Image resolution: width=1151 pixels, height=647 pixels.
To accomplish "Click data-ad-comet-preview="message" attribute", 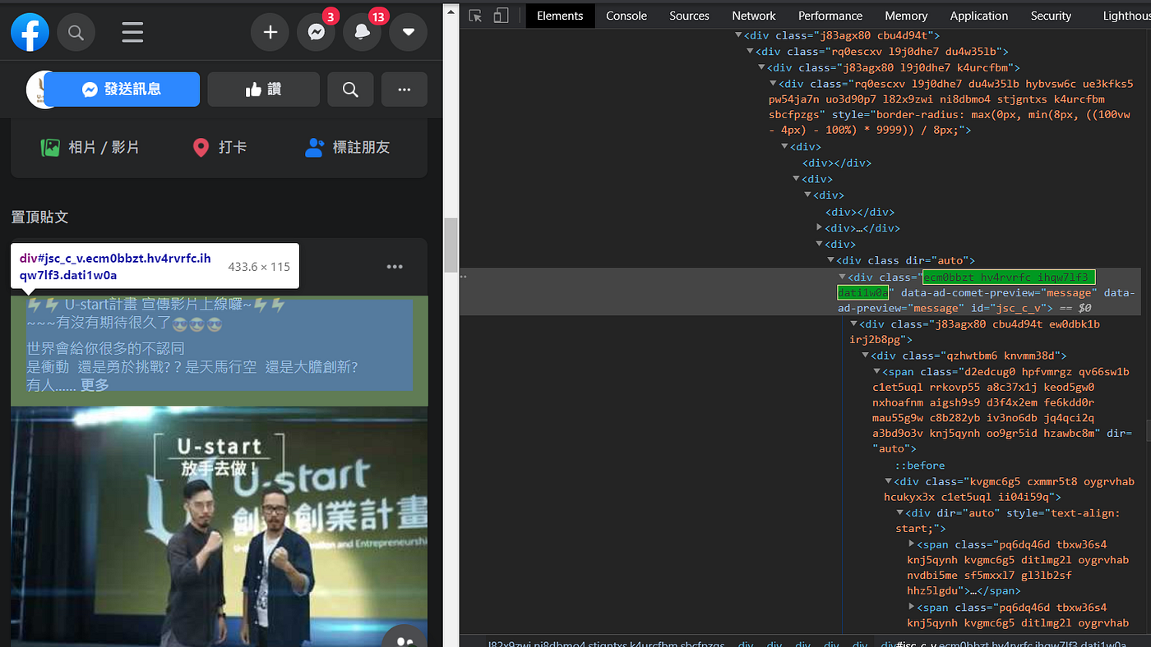I will click(1000, 292).
